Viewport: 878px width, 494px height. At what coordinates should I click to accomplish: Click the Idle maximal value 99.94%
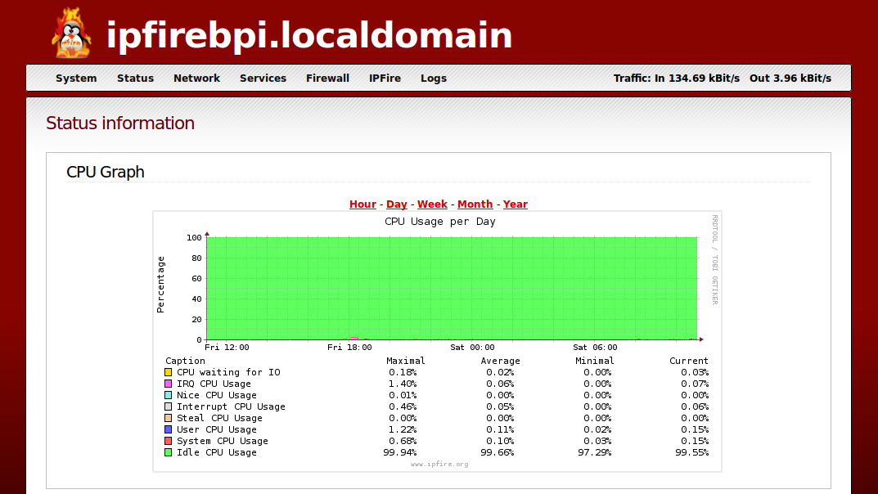click(x=400, y=452)
